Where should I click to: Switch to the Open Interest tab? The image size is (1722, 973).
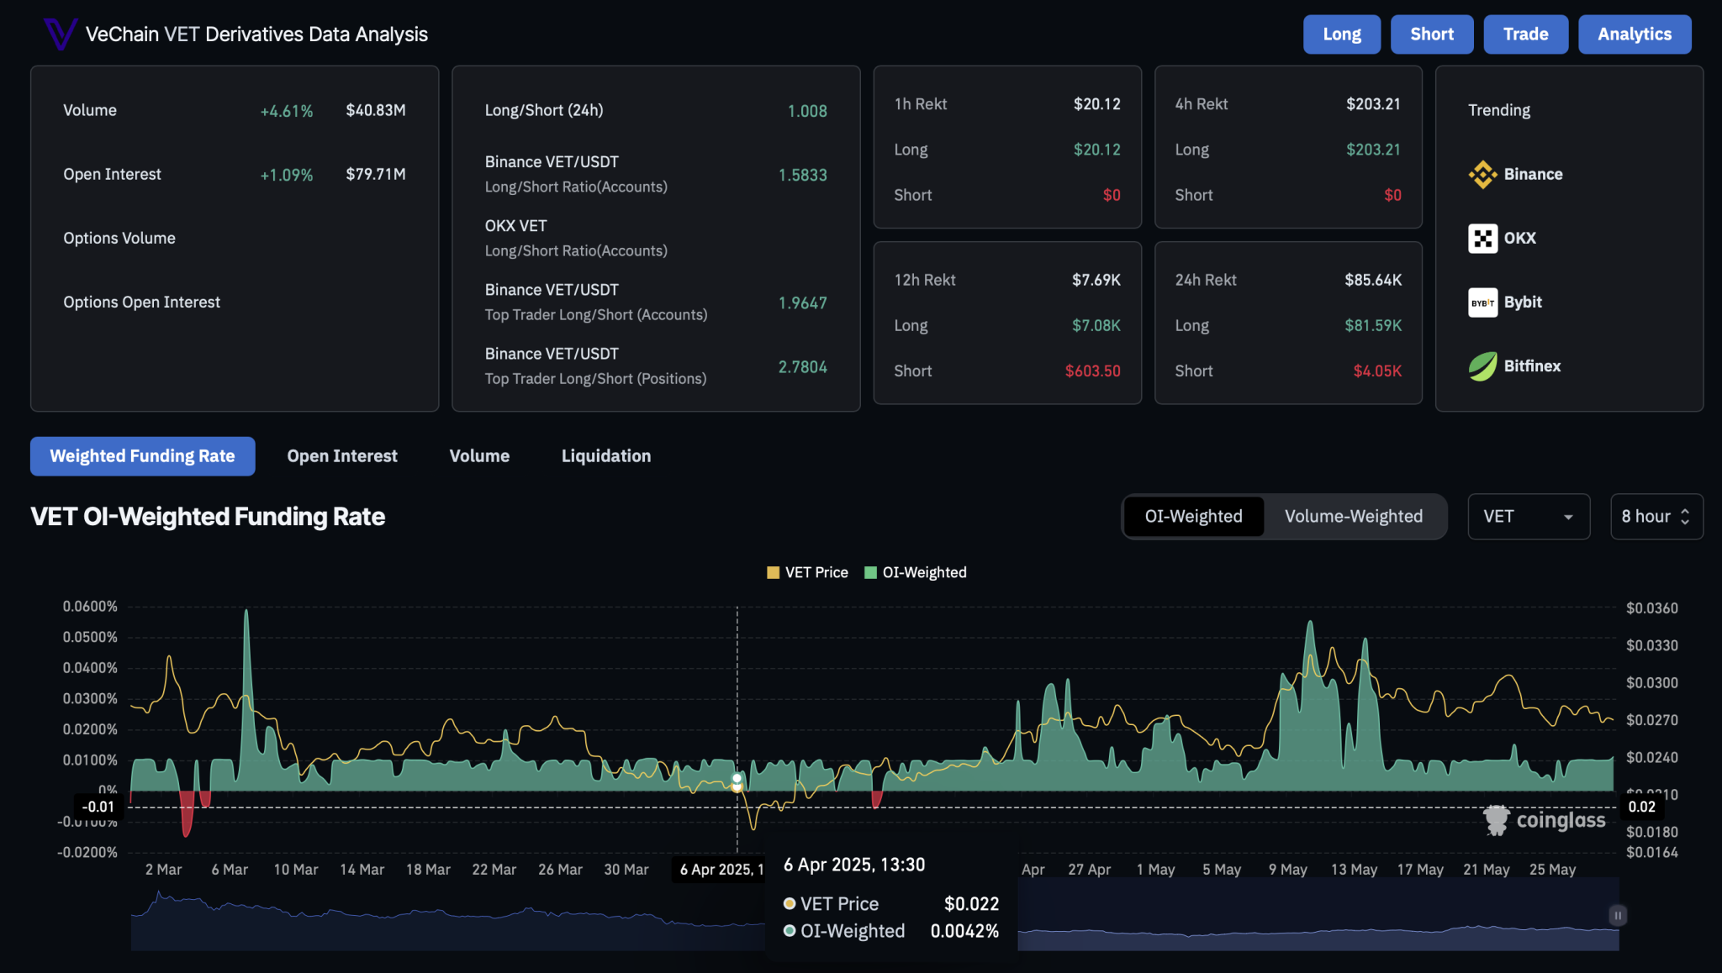342,456
